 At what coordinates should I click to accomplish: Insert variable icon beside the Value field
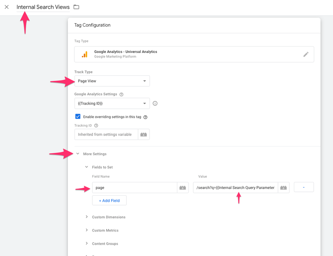(283, 188)
